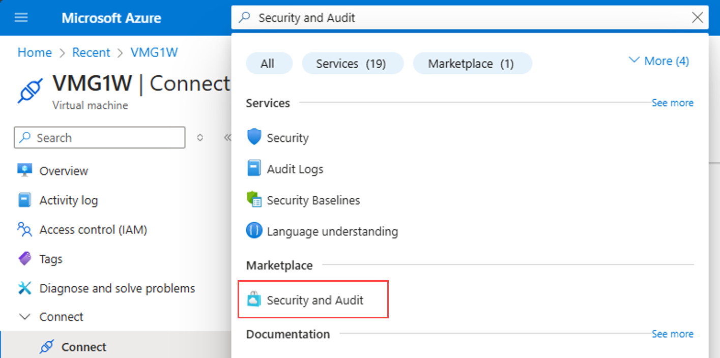Screen dimensions: 720x358
Task: Open Access control (IAM) page
Action: [x=93, y=230]
